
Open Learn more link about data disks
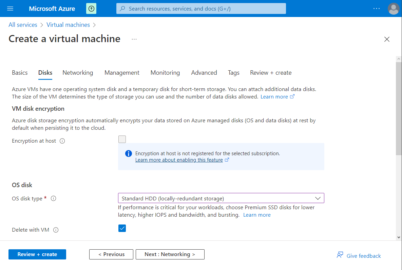pyautogui.click(x=274, y=96)
